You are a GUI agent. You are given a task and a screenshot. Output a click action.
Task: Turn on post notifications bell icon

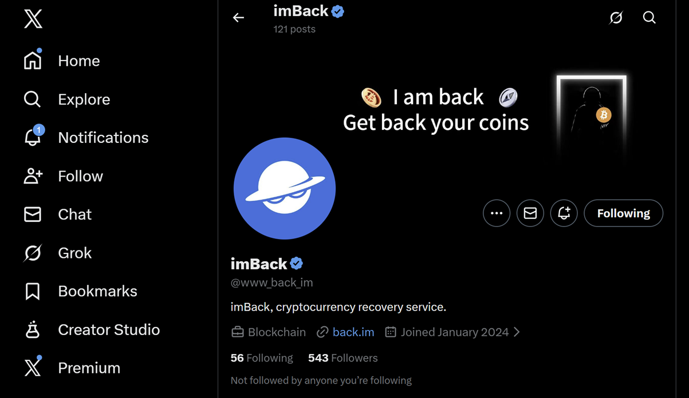[564, 213]
